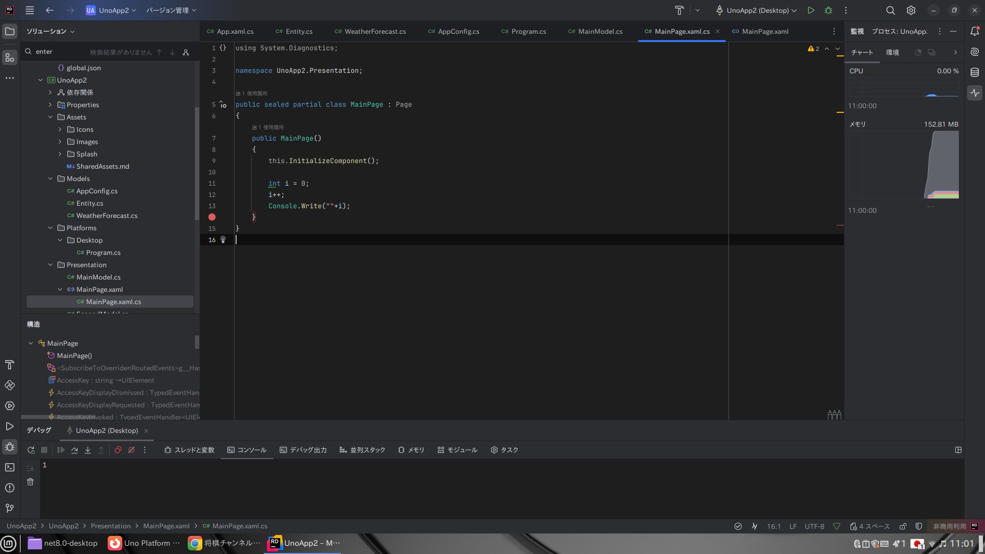This screenshot has width=985, height=554.
Task: Click the 16:1 caret position in status bar
Action: coord(774,526)
